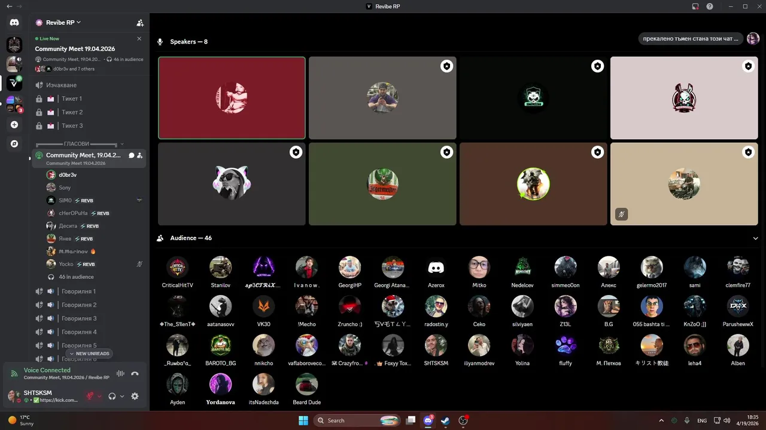Go back with the title bar arrow

(9, 6)
